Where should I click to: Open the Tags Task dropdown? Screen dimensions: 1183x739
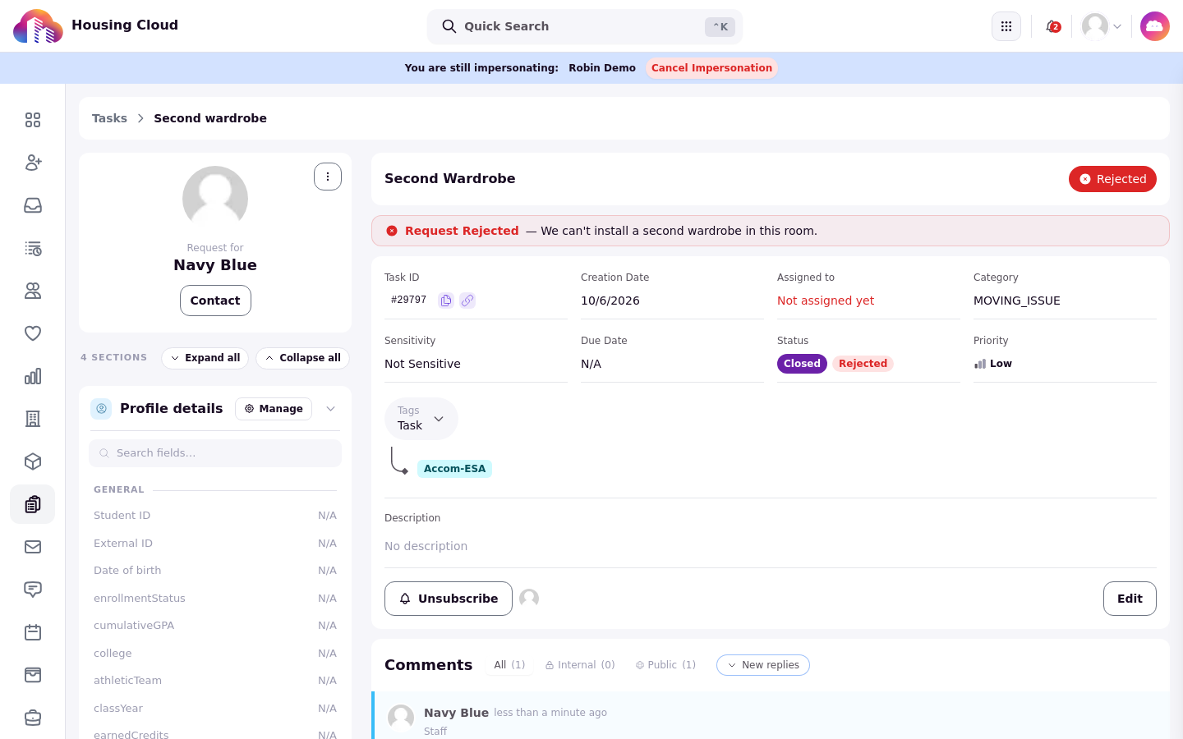click(421, 419)
